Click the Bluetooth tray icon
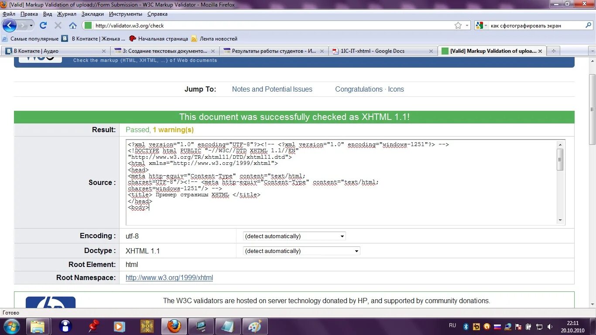The image size is (596, 335). point(466,327)
